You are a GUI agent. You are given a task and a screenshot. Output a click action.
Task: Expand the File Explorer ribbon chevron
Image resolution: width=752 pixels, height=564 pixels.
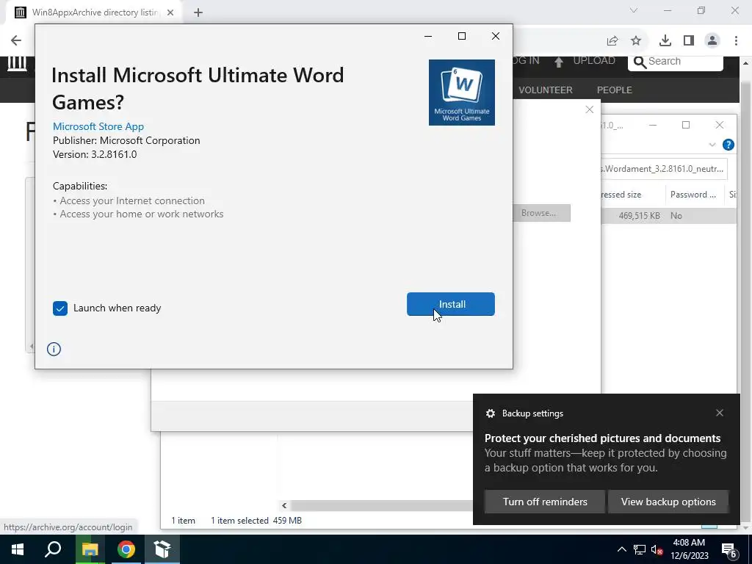point(712,145)
